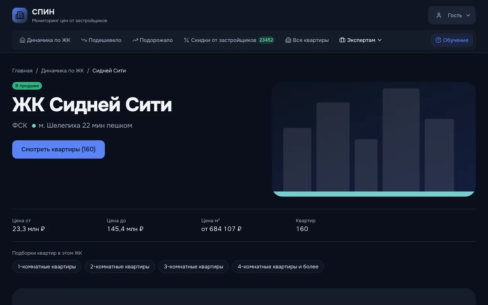This screenshot has height=305, width=488.
Task: Click the Смотреть квартиры (160) button
Action: 58,149
